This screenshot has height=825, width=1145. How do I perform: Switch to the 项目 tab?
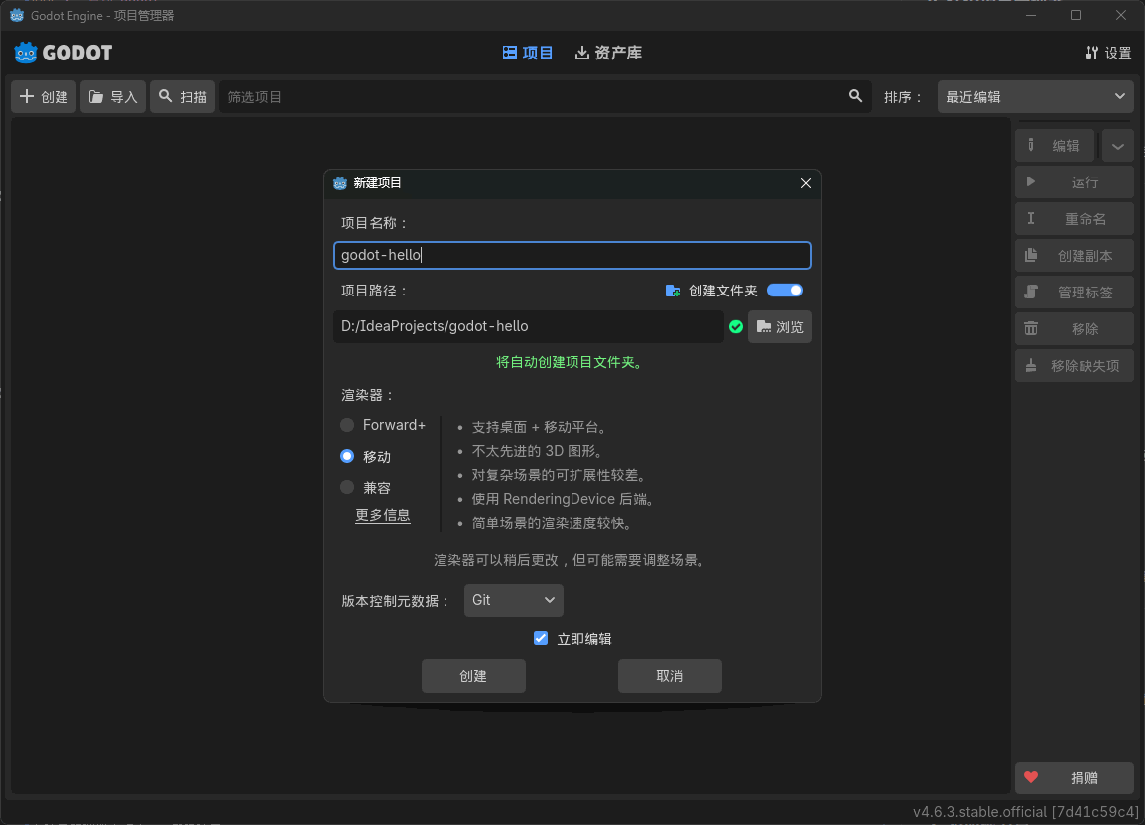[x=527, y=53]
